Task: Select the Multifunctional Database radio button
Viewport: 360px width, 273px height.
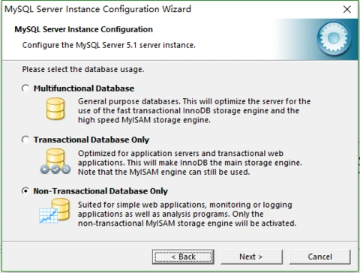Action: [x=25, y=88]
